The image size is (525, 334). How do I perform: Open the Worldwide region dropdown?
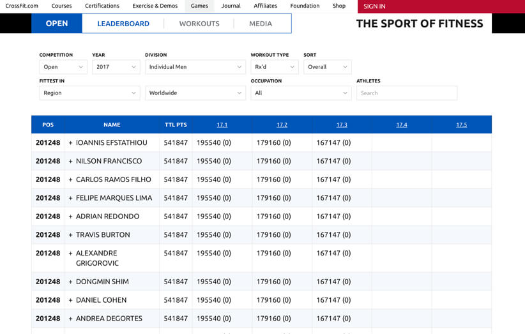pos(195,93)
